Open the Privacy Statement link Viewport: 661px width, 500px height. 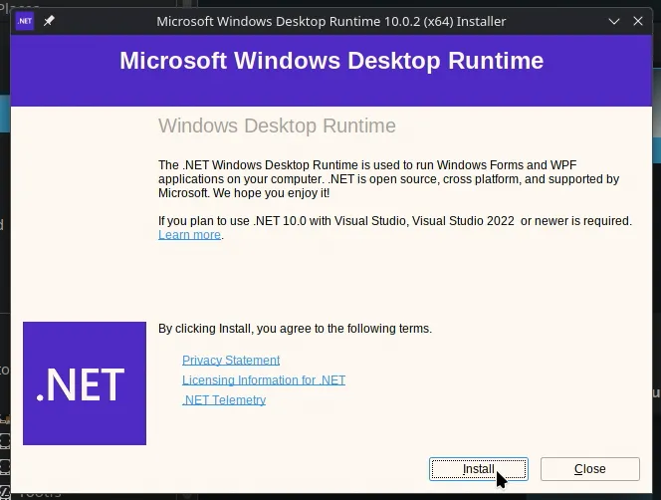231,360
